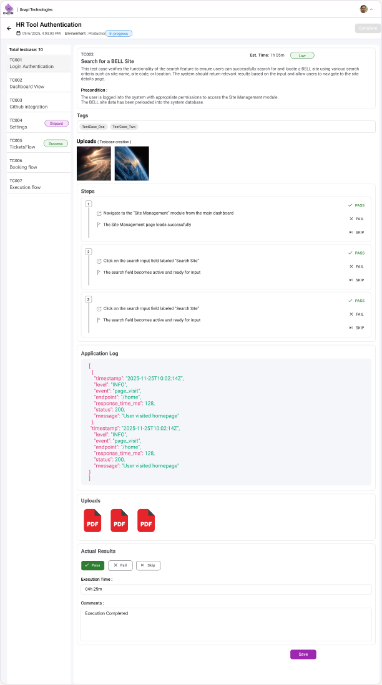Click the 'Est. Time: 1h 05m' text
This screenshot has width=382, height=685.
click(267, 56)
